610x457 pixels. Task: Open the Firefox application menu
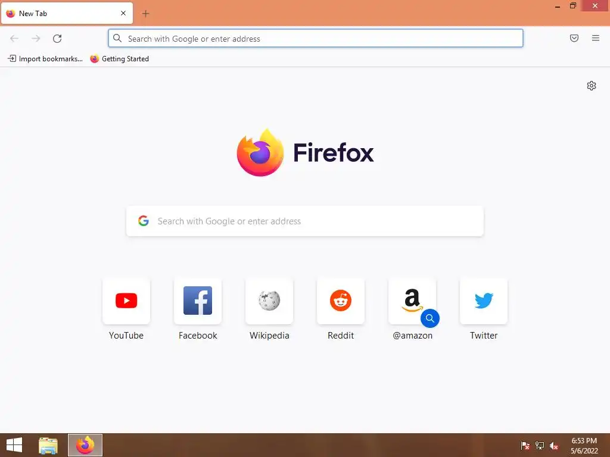(596, 38)
